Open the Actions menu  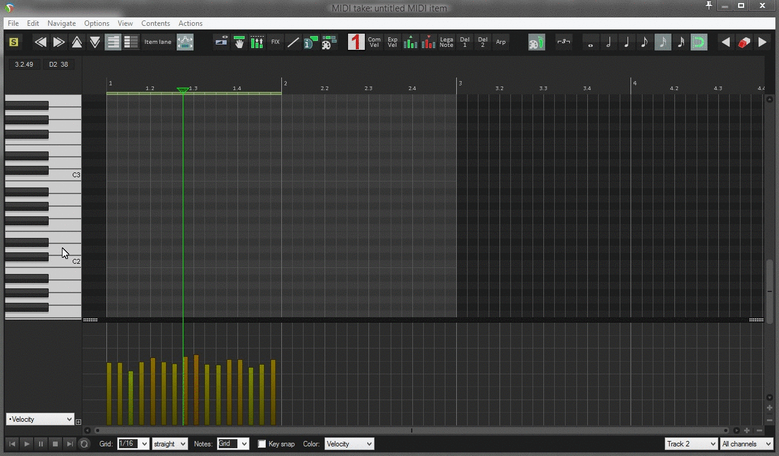click(x=190, y=23)
